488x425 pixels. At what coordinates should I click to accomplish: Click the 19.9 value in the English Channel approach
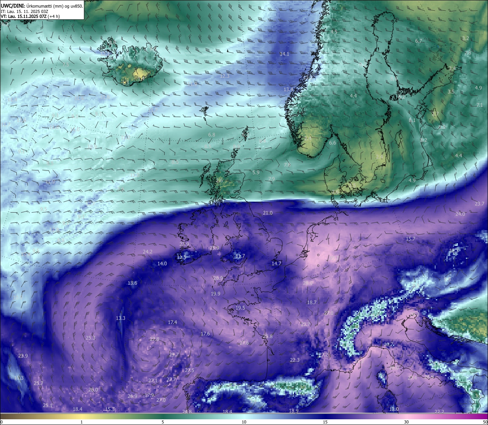click(x=215, y=294)
